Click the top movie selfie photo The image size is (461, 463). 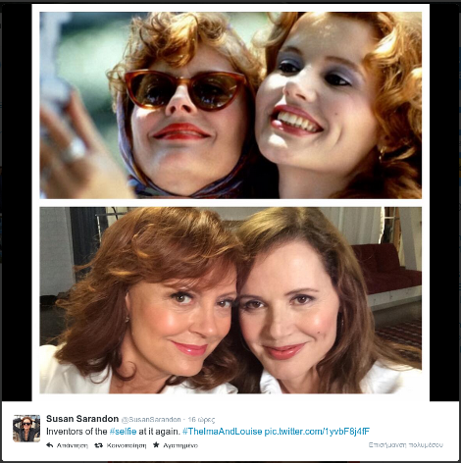point(230,105)
